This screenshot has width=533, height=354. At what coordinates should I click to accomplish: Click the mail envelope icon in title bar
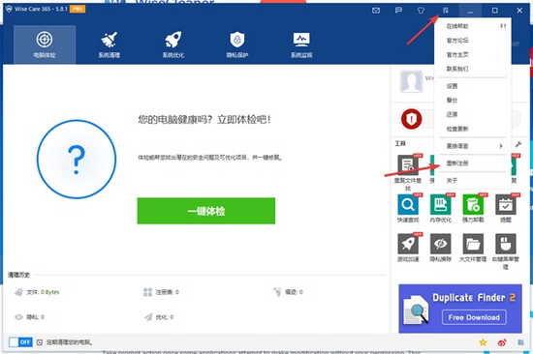pyautogui.click(x=376, y=11)
